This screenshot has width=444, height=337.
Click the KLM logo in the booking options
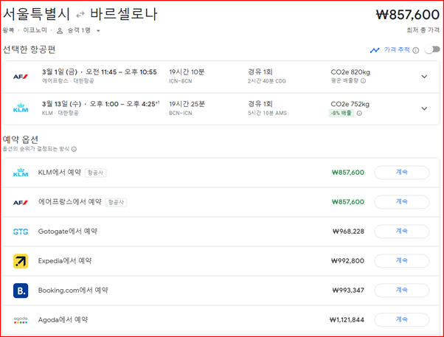(x=21, y=173)
